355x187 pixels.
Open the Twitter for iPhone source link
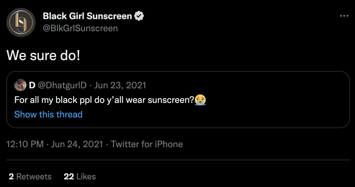click(x=147, y=144)
